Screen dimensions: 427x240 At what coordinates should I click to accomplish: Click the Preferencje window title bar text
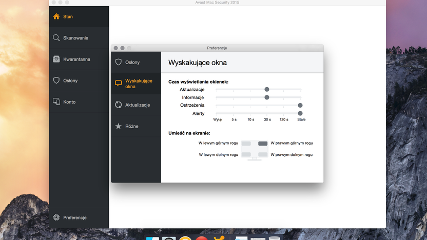(x=217, y=48)
